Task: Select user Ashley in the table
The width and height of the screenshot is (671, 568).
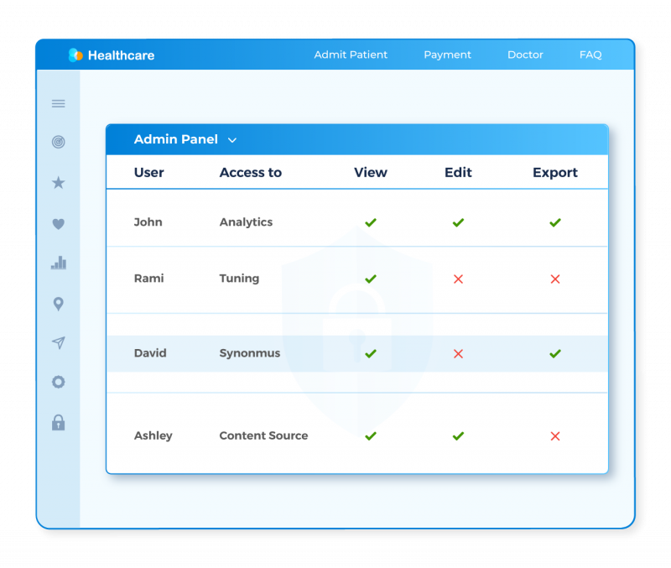Action: 153,435
